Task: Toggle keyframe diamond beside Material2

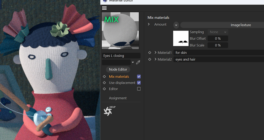Action: coord(150,59)
